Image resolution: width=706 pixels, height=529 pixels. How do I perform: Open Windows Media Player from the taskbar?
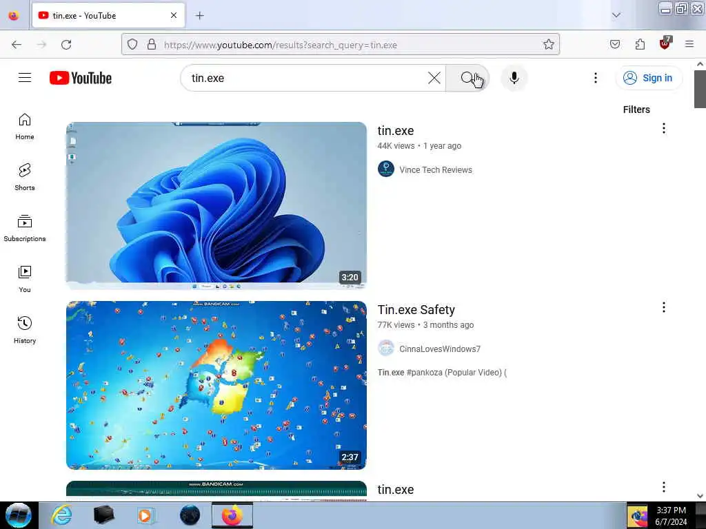click(145, 515)
